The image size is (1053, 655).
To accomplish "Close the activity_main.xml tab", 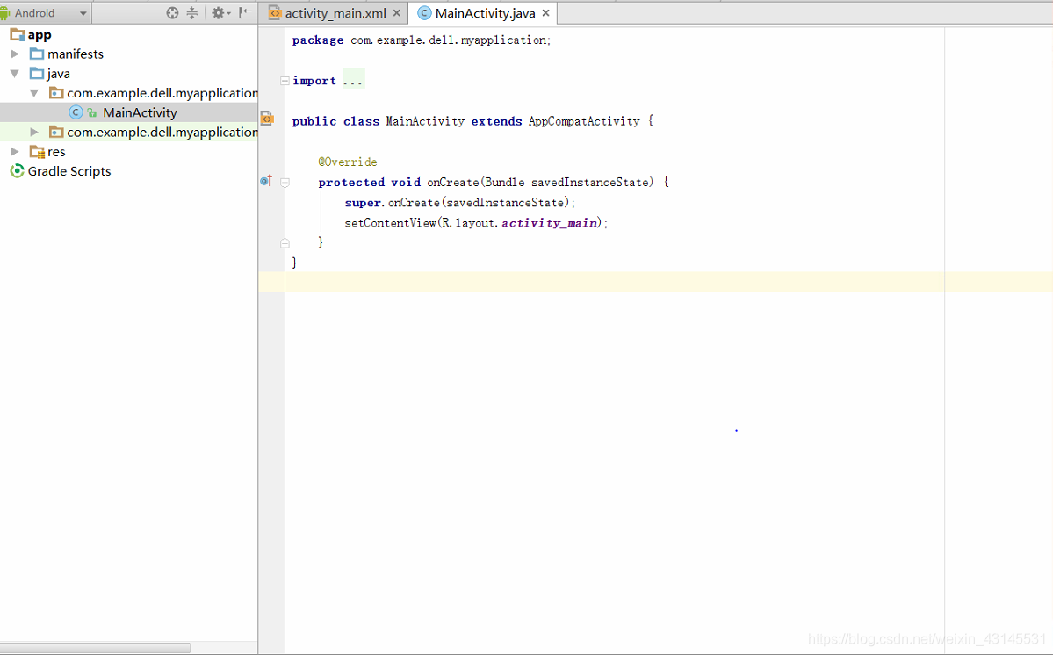I will point(397,13).
